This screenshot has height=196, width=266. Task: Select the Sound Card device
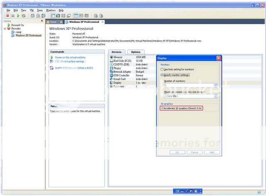[132, 79]
